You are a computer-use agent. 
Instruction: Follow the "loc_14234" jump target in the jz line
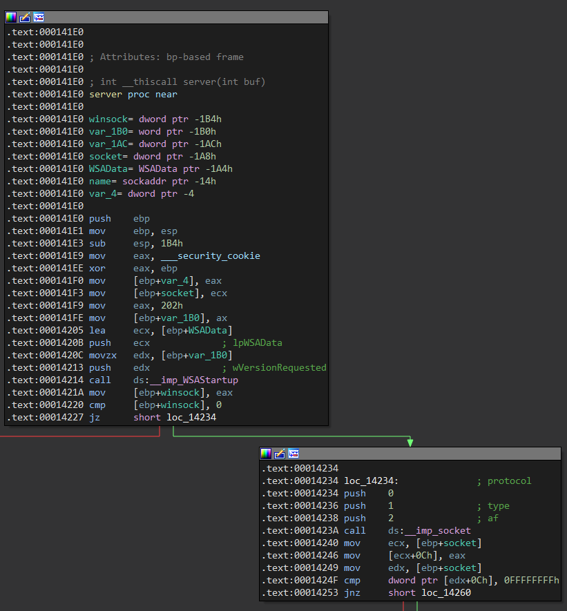point(191,418)
